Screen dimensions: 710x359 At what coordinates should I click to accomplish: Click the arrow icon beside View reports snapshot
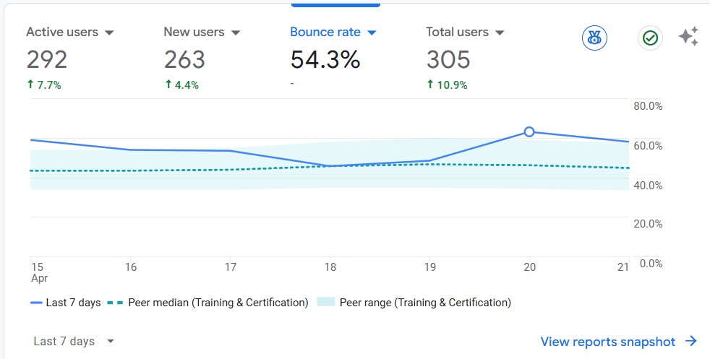(x=691, y=342)
